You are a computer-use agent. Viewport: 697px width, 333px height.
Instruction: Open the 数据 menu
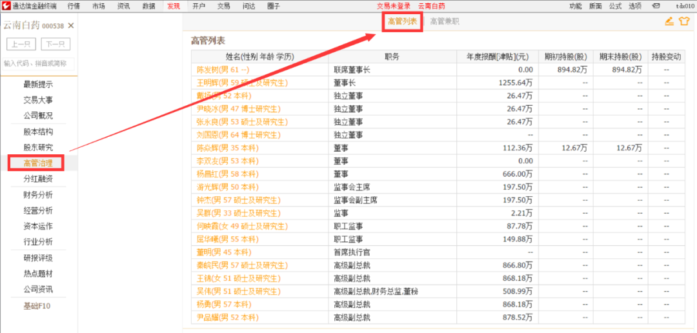(x=149, y=6)
